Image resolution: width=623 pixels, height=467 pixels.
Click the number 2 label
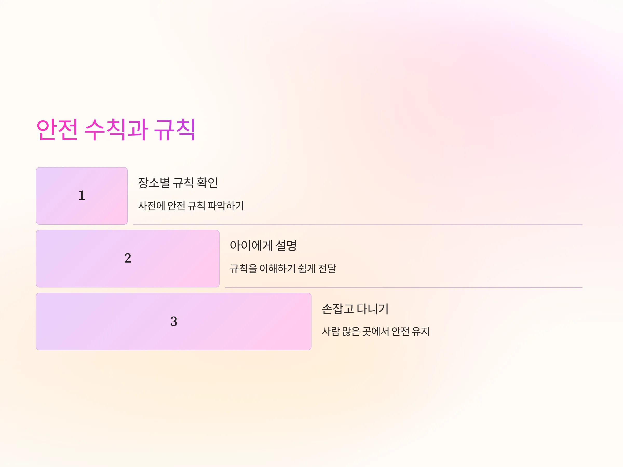[128, 258]
